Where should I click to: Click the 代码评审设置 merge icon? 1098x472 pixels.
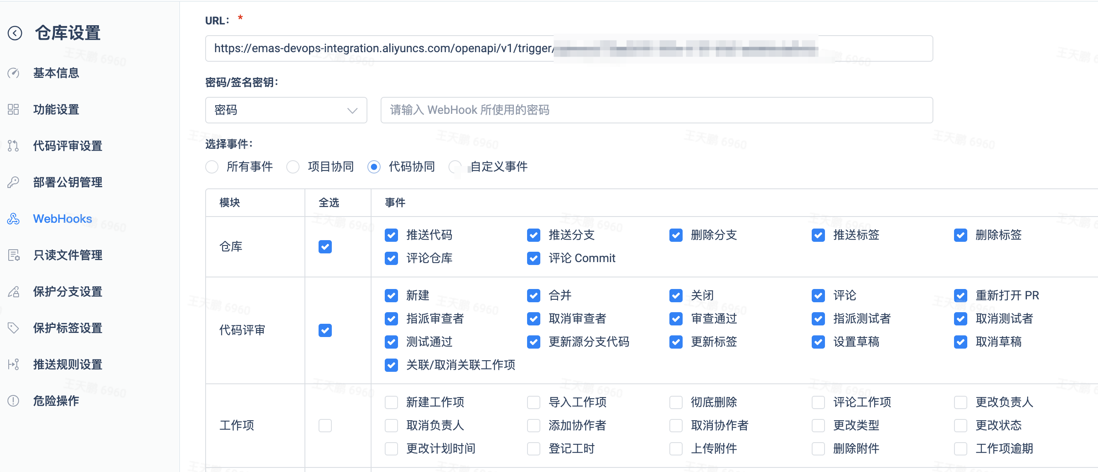tap(13, 146)
